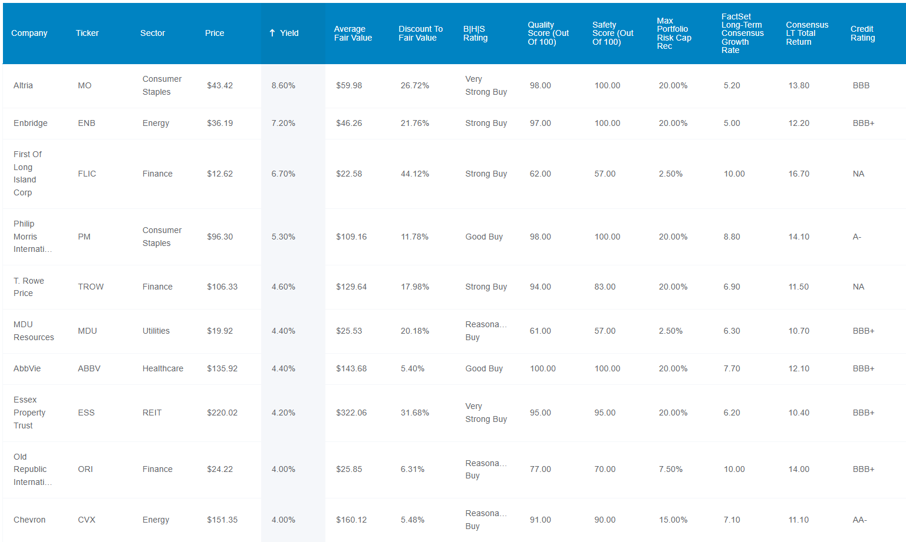Sort by the Ticker column header
Viewport: 906px width, 542px height.
tap(87, 33)
